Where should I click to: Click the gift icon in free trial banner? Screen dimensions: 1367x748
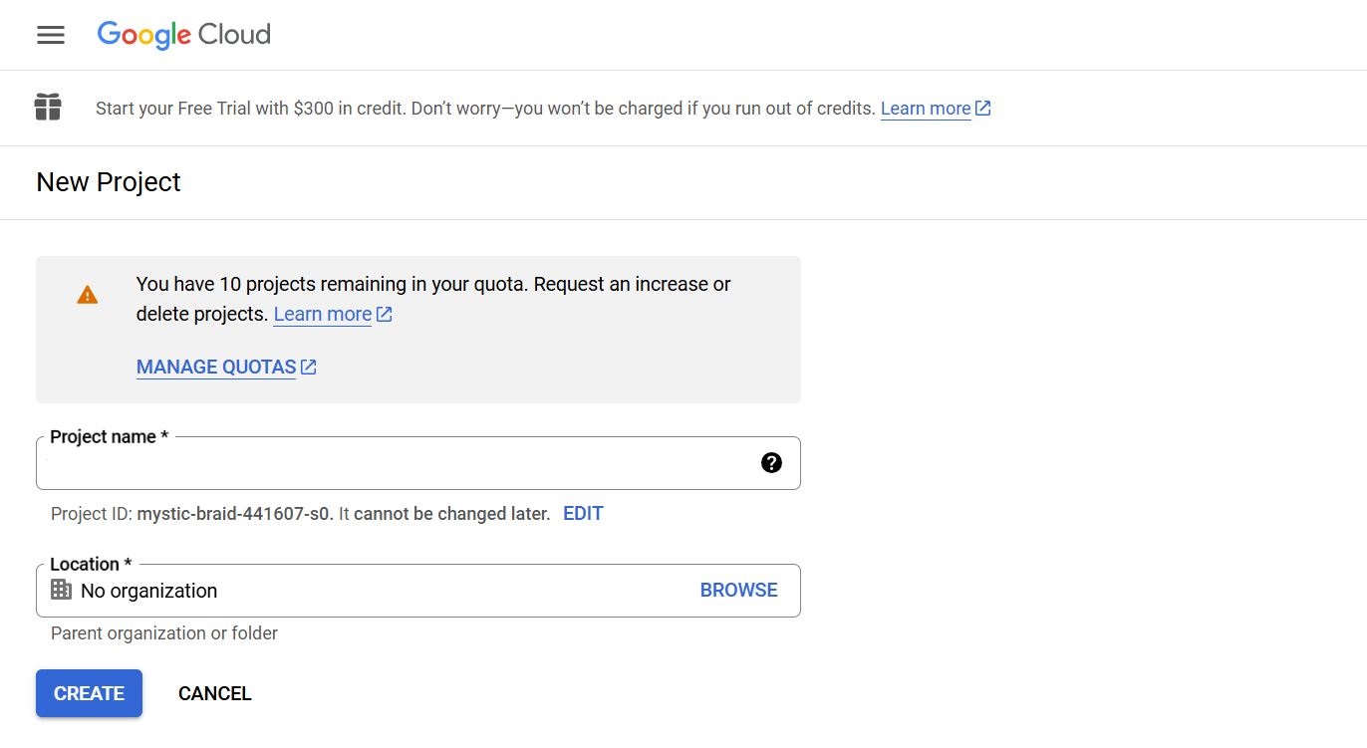click(x=48, y=108)
